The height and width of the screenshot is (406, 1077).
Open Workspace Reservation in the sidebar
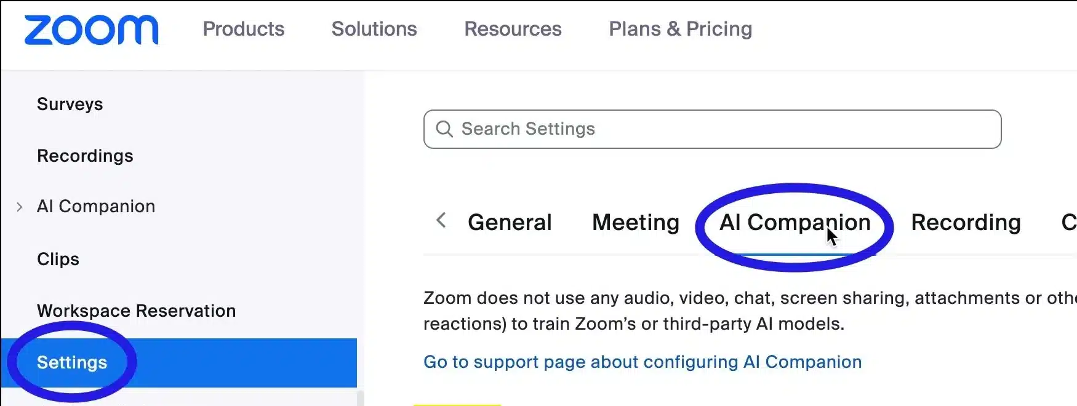136,311
